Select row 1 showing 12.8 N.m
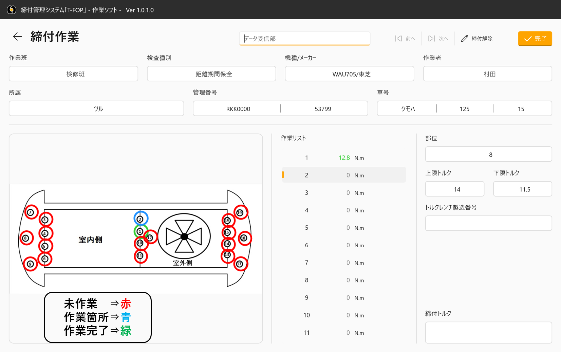This screenshot has width=561, height=352. click(343, 158)
